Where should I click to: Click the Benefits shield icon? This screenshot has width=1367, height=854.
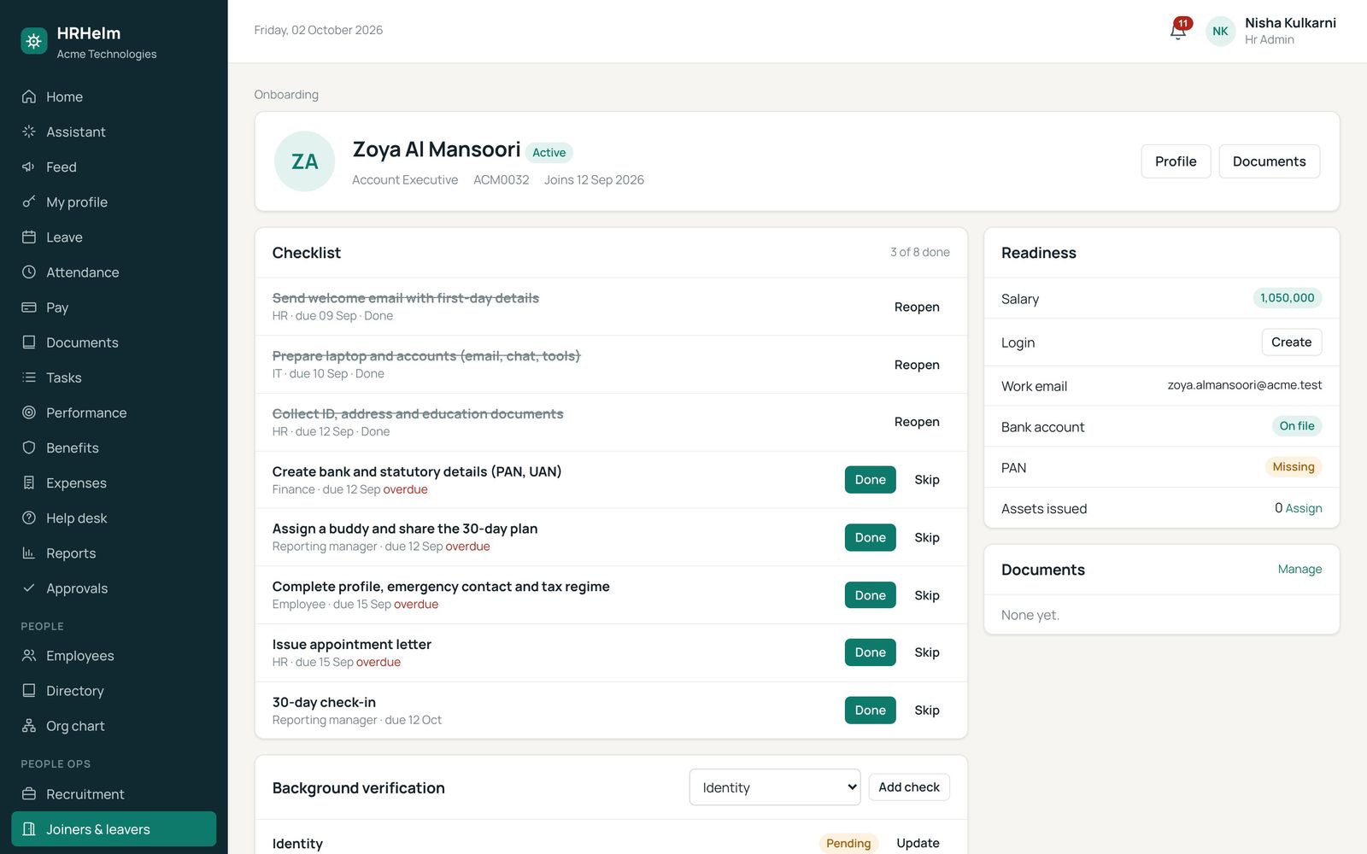pyautogui.click(x=29, y=447)
